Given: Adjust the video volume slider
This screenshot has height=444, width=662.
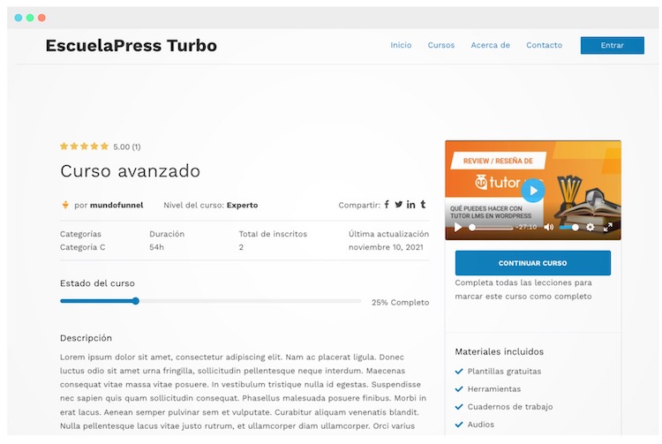Looking at the screenshot, I should pos(569,227).
